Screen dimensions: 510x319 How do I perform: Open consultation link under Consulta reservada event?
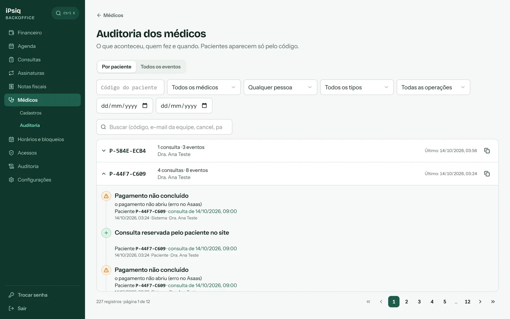coord(202,249)
